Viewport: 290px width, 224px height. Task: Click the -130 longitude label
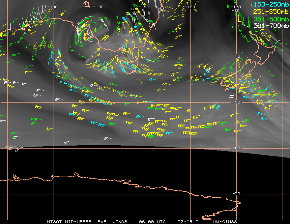click(52, 7)
